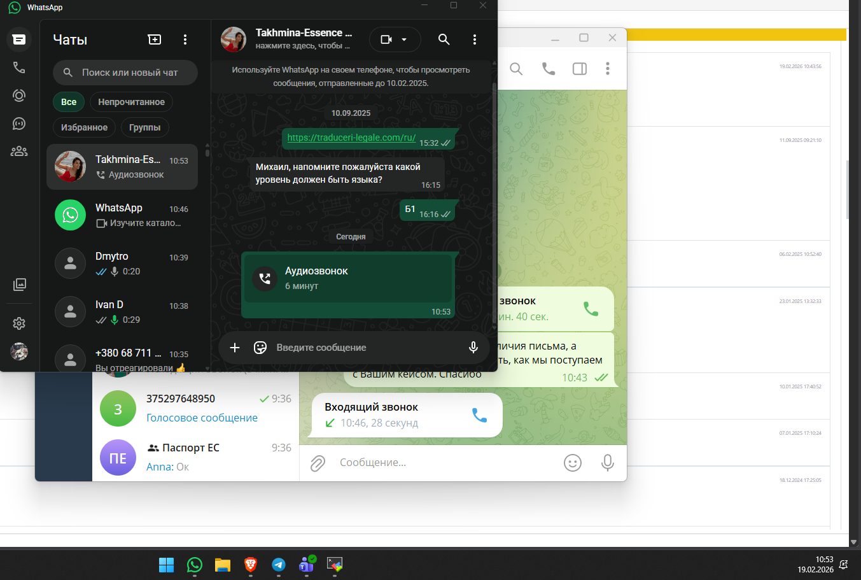
Task: Open WhatsApp settings gear
Action: tap(19, 323)
